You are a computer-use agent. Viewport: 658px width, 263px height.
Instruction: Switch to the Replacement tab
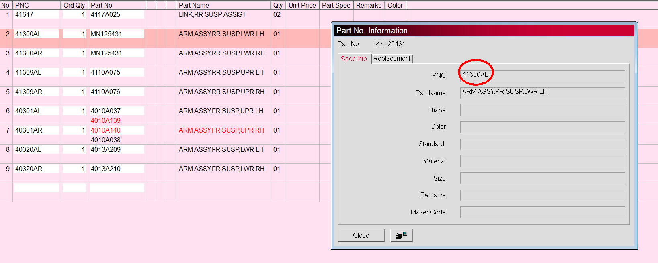tap(392, 59)
